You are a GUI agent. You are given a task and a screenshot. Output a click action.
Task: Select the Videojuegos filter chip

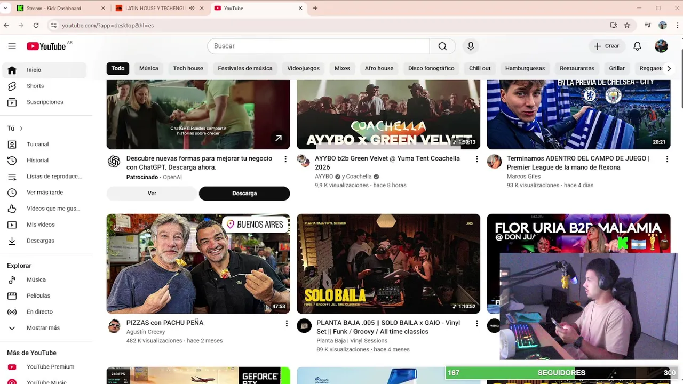click(304, 68)
